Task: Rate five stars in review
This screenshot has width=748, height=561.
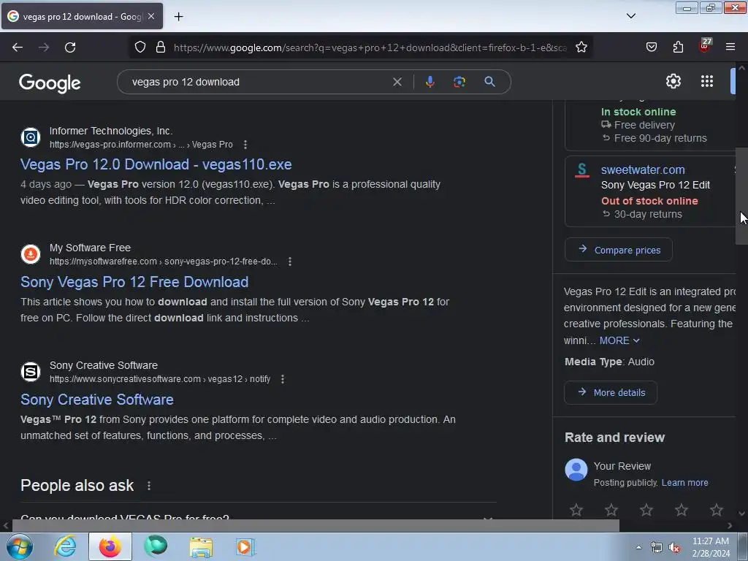Action: click(717, 510)
